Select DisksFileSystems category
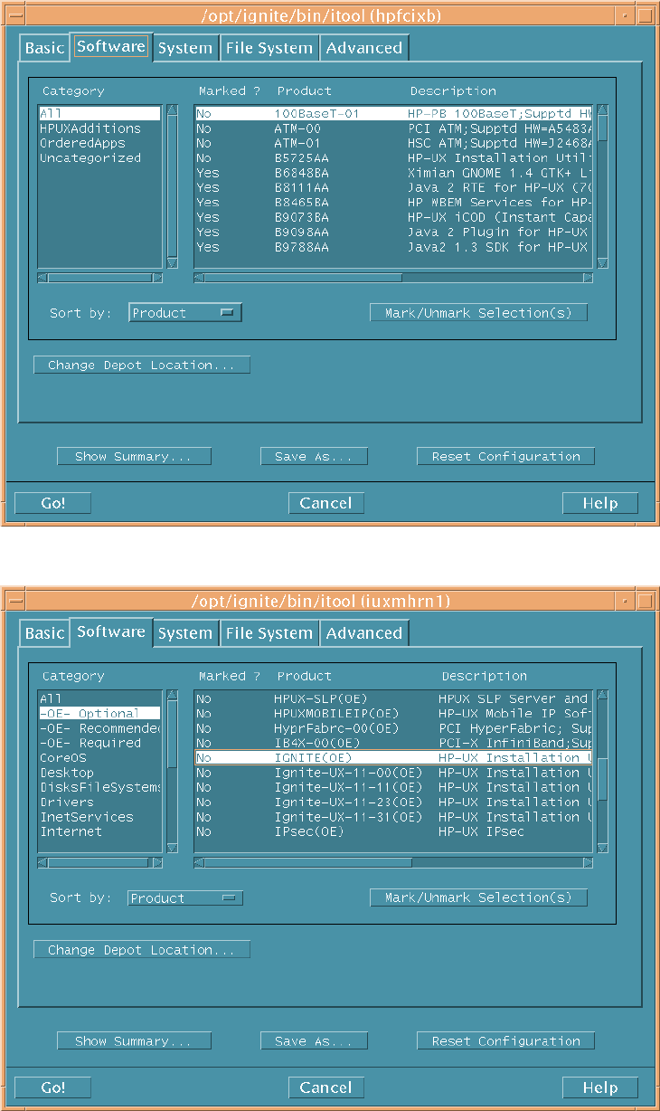The image size is (660, 1111). pyautogui.click(x=99, y=787)
